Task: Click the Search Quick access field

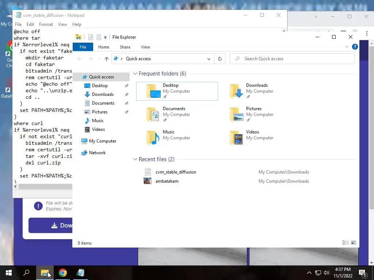Action: click(292, 59)
